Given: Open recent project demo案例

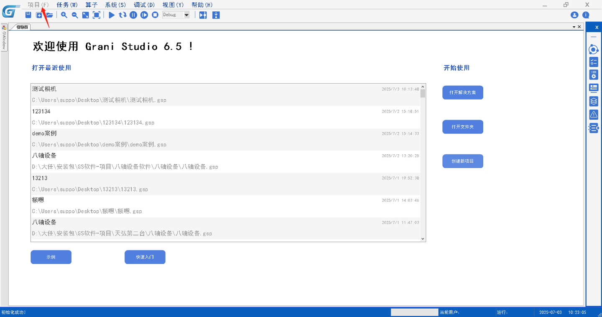Looking at the screenshot, I should click(x=225, y=139).
